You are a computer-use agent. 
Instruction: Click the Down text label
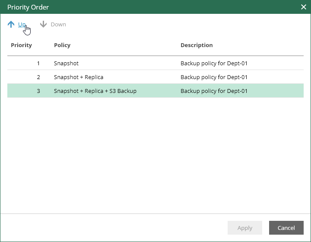[x=58, y=24]
